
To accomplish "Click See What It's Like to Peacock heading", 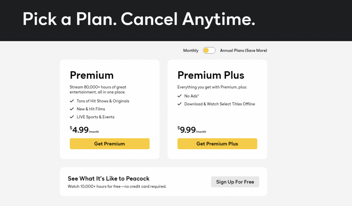I will pyautogui.click(x=109, y=179).
